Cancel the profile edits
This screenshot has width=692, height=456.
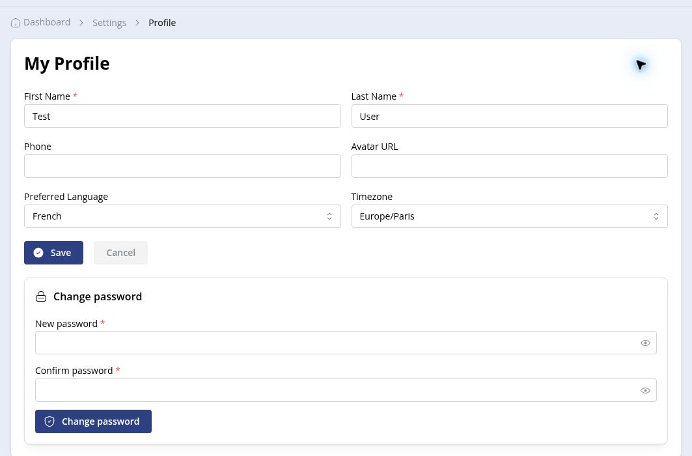(x=120, y=253)
